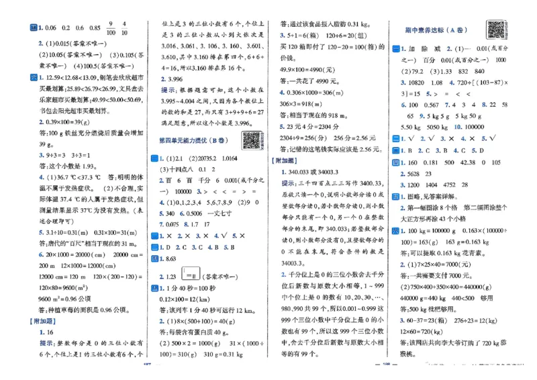
Task: Click blue 五 marker before '1 分 40 秒=100 秒'
Action: pos(154,288)
